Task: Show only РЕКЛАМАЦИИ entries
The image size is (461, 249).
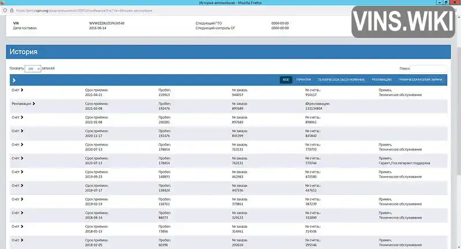Action: click(x=381, y=80)
